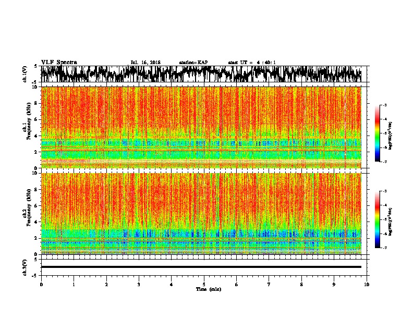Click the "station=KAP" header label
This screenshot has width=413, height=319.
(x=193, y=63)
